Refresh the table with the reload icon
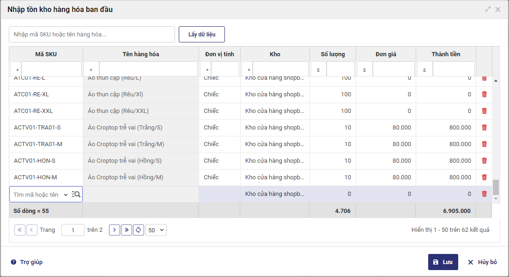The height and width of the screenshot is (277, 509). pos(139,230)
